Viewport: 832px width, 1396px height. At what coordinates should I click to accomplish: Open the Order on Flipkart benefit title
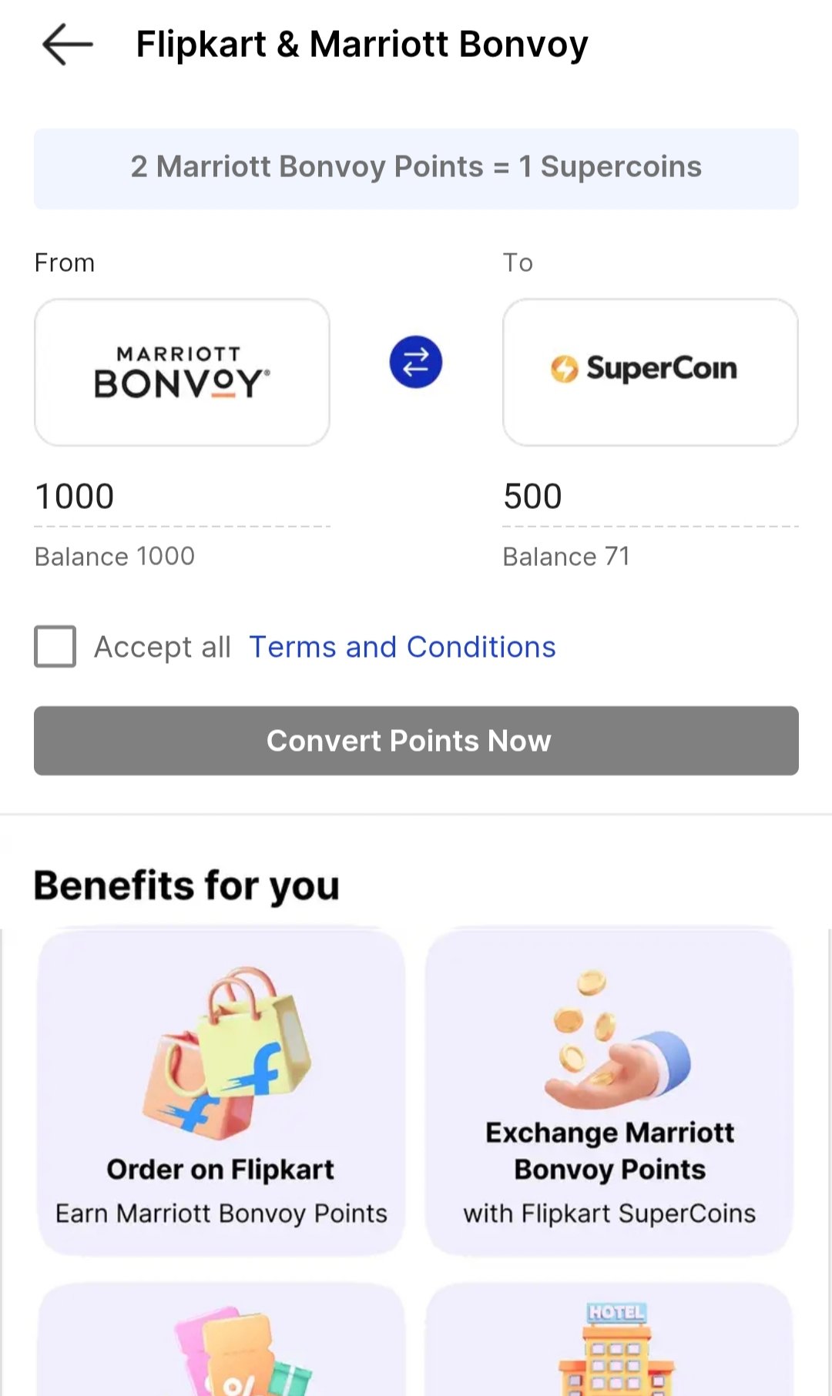click(x=220, y=1170)
